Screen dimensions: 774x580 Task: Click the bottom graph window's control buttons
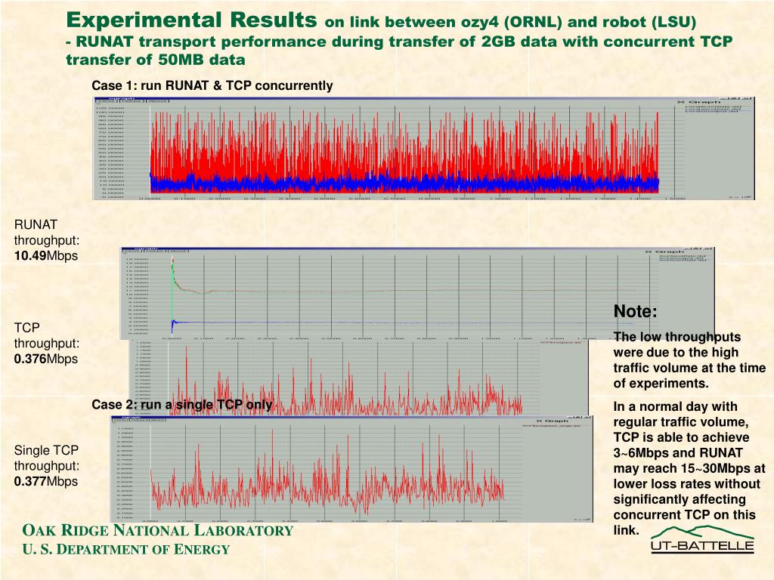[x=579, y=416]
